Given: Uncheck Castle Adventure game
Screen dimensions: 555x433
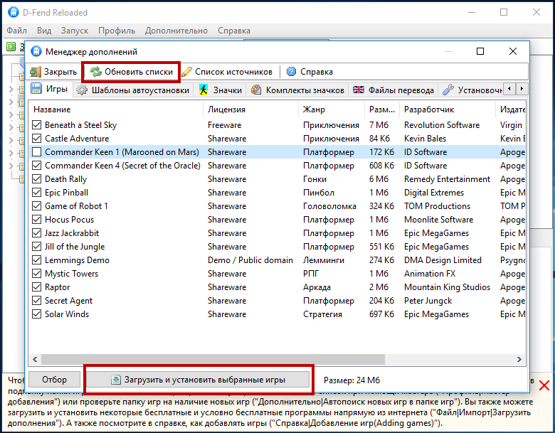Looking at the screenshot, I should [36, 139].
